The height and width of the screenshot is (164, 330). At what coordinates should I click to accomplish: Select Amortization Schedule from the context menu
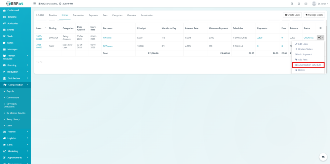pos(308,65)
